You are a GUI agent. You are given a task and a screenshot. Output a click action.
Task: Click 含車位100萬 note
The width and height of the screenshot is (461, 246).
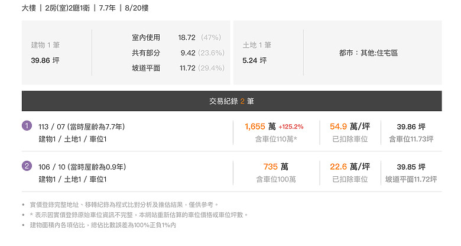tap(276, 179)
